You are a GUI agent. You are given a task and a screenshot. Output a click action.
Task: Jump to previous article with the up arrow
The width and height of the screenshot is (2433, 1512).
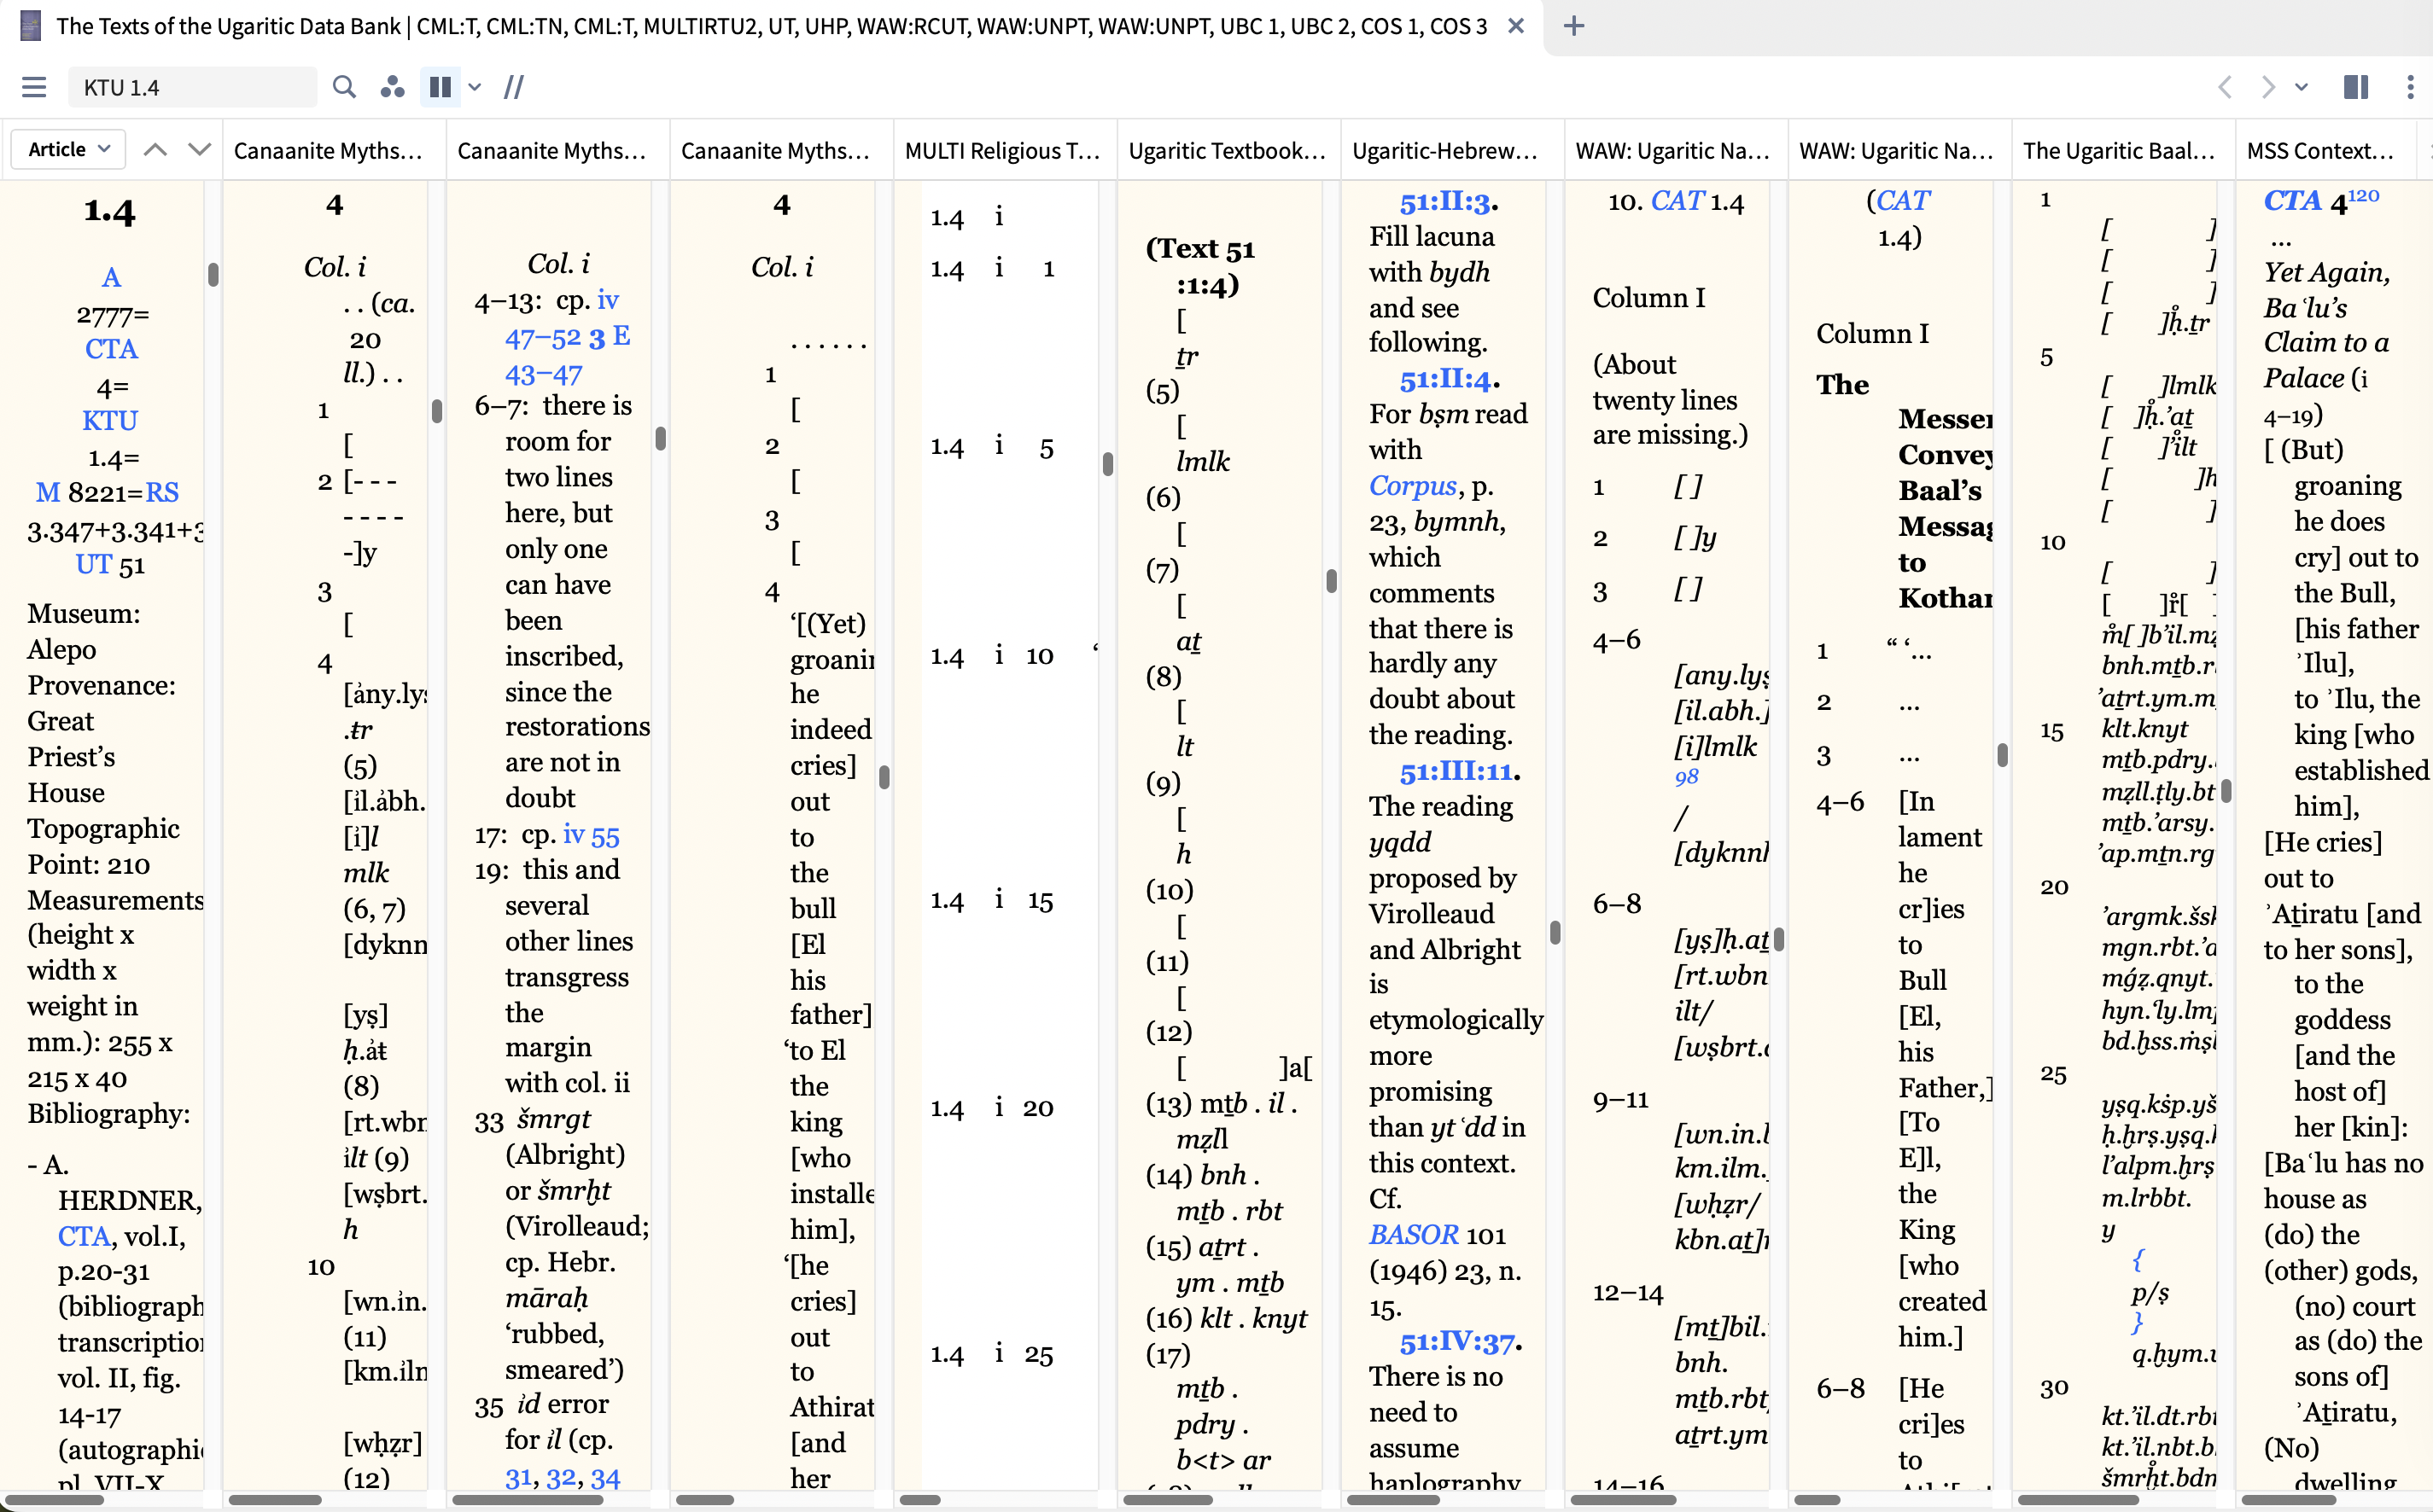pos(155,148)
